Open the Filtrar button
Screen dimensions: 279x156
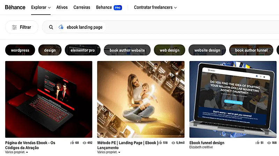click(22, 27)
